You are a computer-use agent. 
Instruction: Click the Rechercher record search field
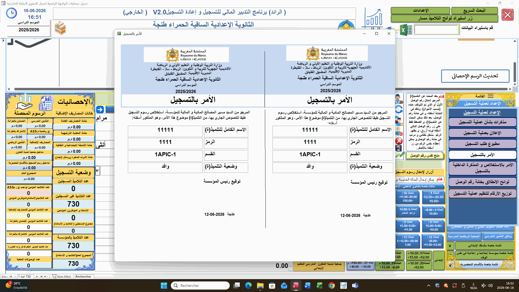(x=84, y=277)
